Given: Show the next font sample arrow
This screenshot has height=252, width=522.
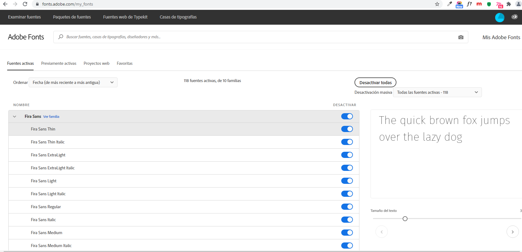Looking at the screenshot, I should 512,232.
